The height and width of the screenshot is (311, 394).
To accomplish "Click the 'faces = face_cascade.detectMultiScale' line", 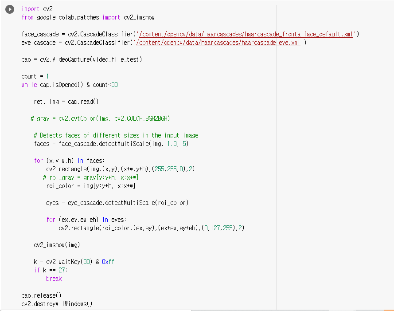I will coord(111,144).
